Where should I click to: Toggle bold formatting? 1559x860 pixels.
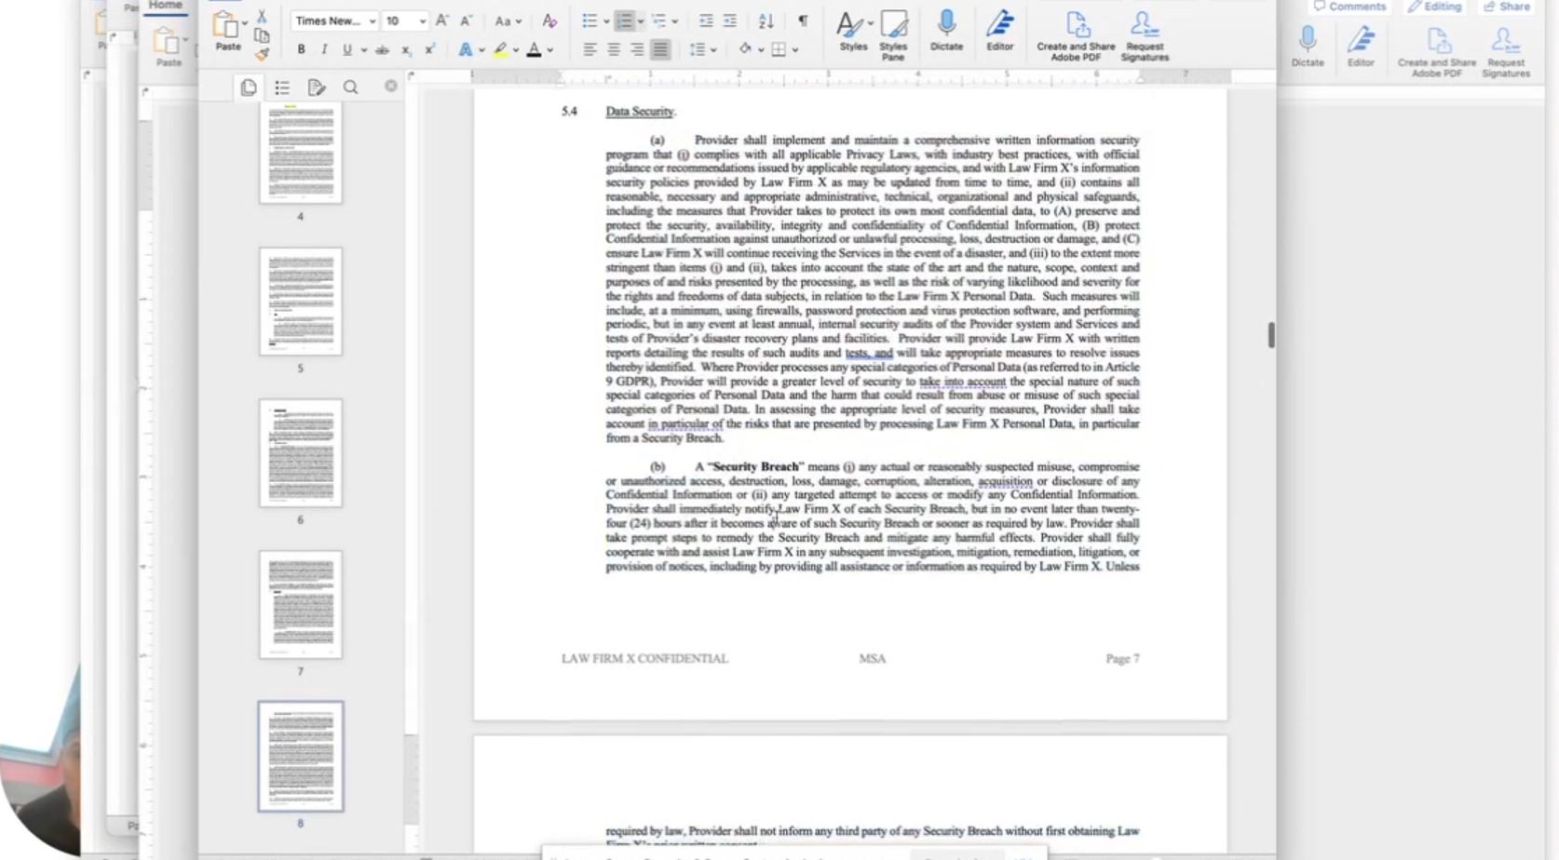[301, 49]
